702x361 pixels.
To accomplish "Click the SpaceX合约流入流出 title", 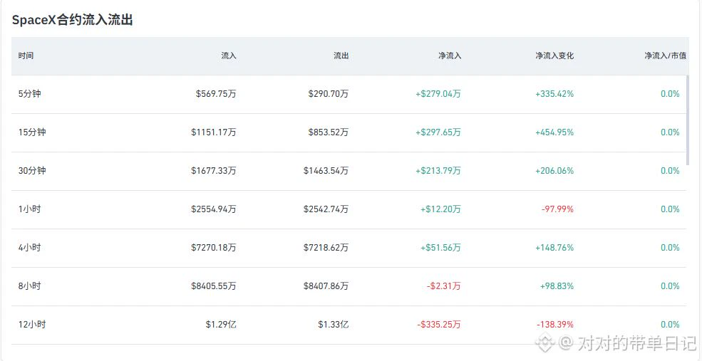I will pyautogui.click(x=73, y=20).
